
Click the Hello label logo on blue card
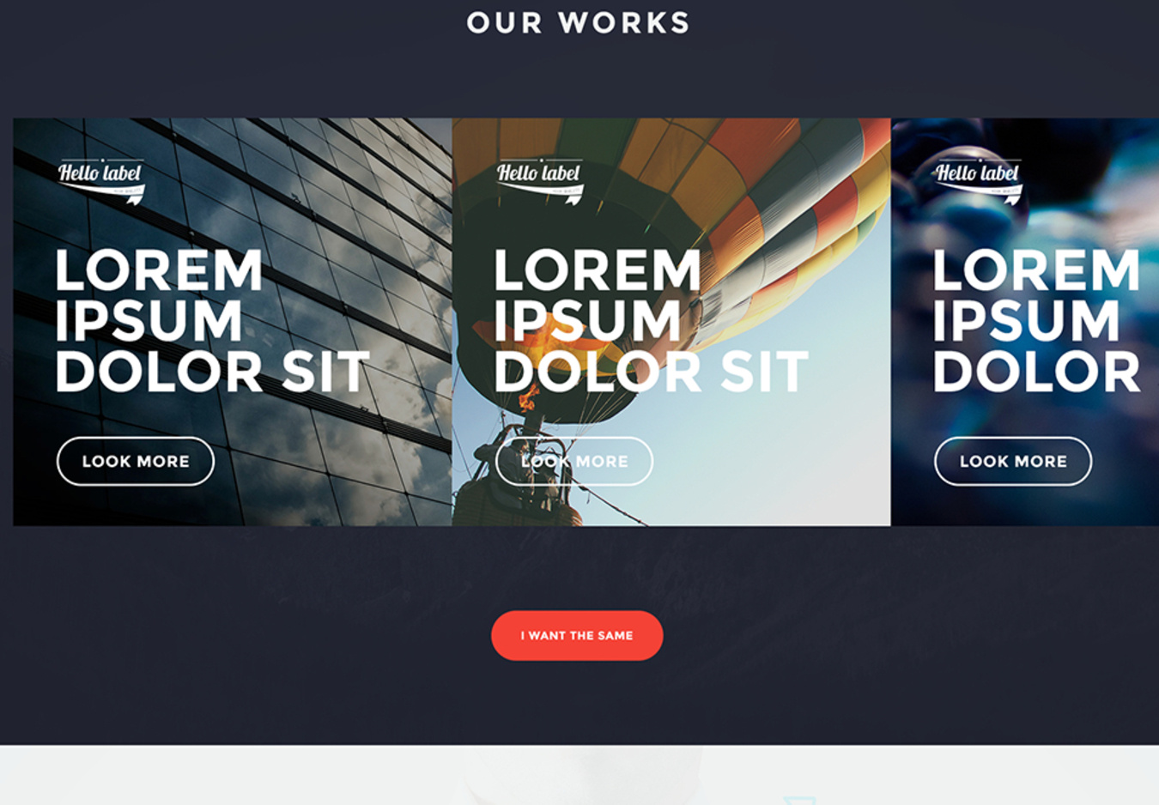coord(979,181)
